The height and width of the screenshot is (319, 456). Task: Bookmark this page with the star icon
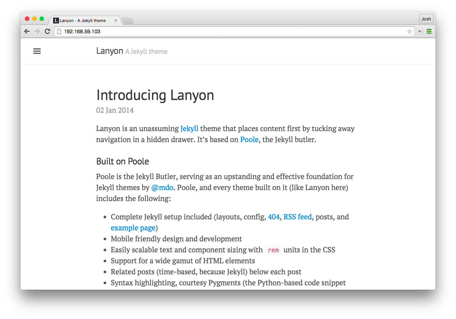409,31
